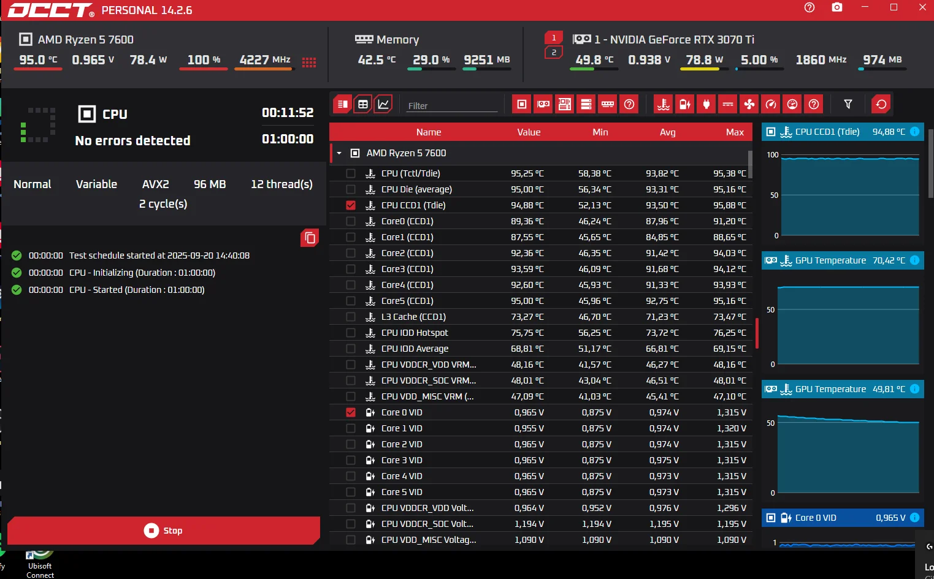This screenshot has height=579, width=934.
Task: Reset sensor min/max values with refresh icon
Action: tap(881, 104)
